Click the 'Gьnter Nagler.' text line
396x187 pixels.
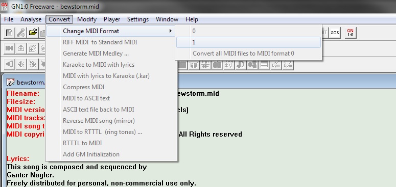tap(30, 175)
